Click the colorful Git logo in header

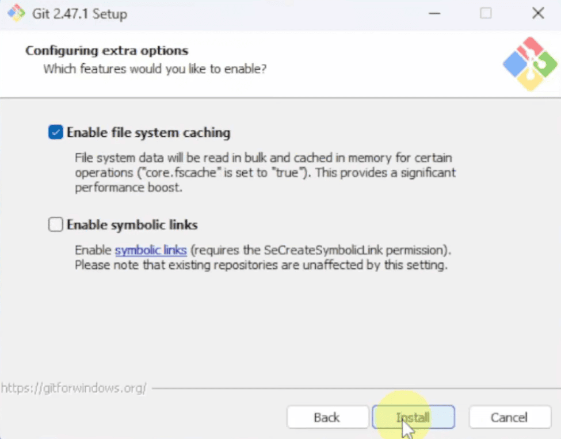(x=530, y=64)
